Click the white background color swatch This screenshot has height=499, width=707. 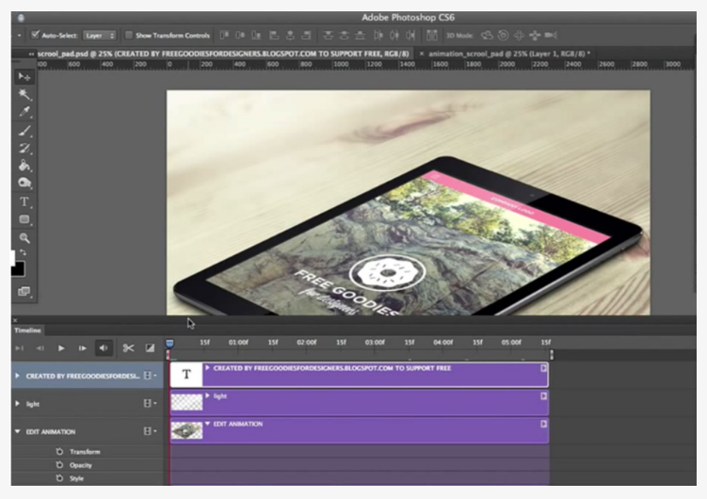pos(13,257)
